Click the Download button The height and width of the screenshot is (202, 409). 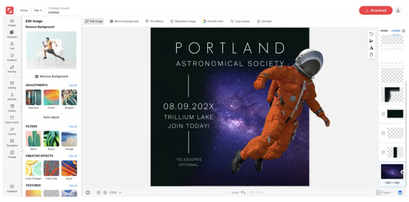[x=375, y=10]
